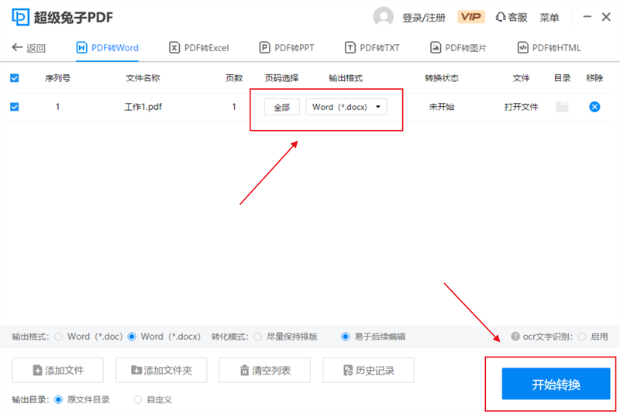Open the Word (*.docx) format dropdown
This screenshot has height=414, width=620.
coord(346,107)
